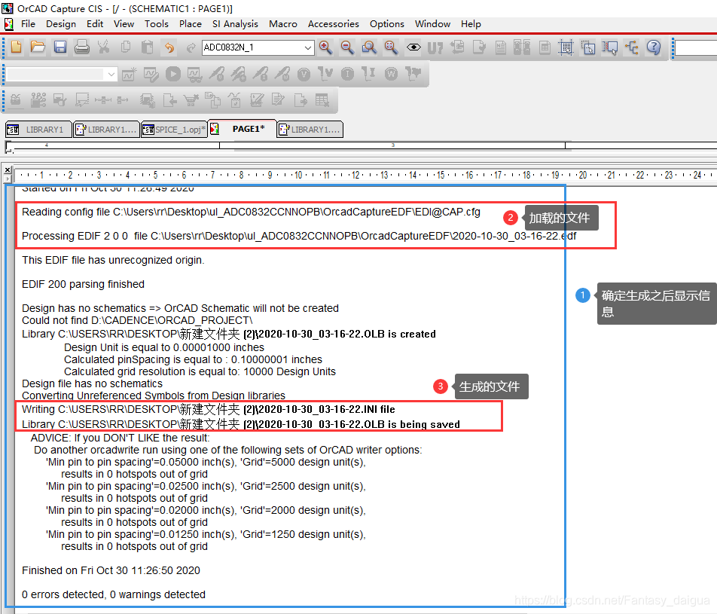This screenshot has height=614, width=717.
Task: Toggle the eye-shaped fisheye view icon
Action: (413, 47)
